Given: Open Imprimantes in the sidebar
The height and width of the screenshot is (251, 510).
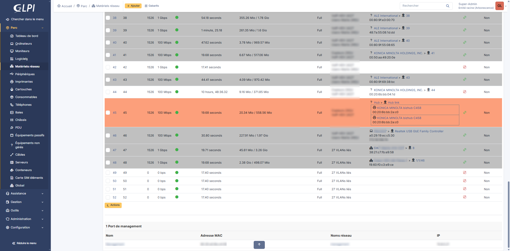Looking at the screenshot, I should tap(24, 82).
